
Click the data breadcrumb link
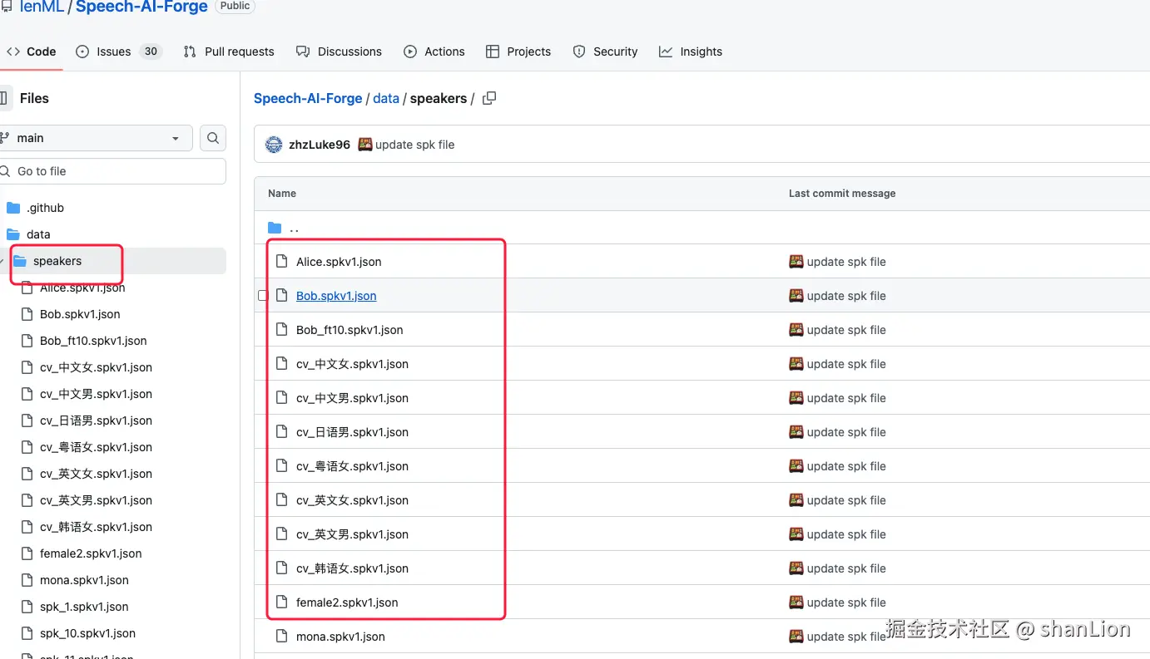tap(386, 98)
